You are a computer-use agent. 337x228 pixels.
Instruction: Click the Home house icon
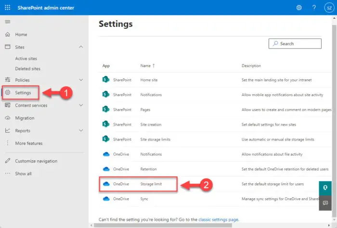[x=8, y=34]
